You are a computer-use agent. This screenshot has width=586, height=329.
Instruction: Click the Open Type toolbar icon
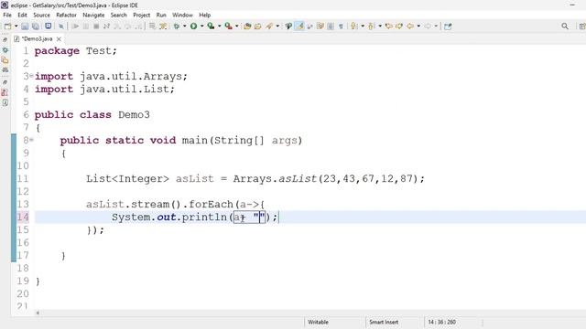pos(247,27)
